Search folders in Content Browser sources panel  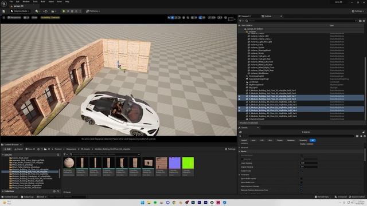(58, 154)
